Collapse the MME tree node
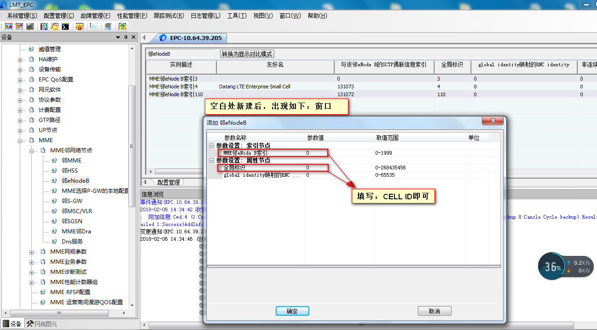The image size is (597, 330). pos(20,140)
